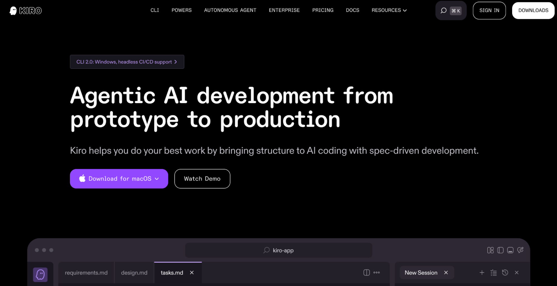Click the Watch Demo button
The image size is (557, 286).
tap(202, 178)
